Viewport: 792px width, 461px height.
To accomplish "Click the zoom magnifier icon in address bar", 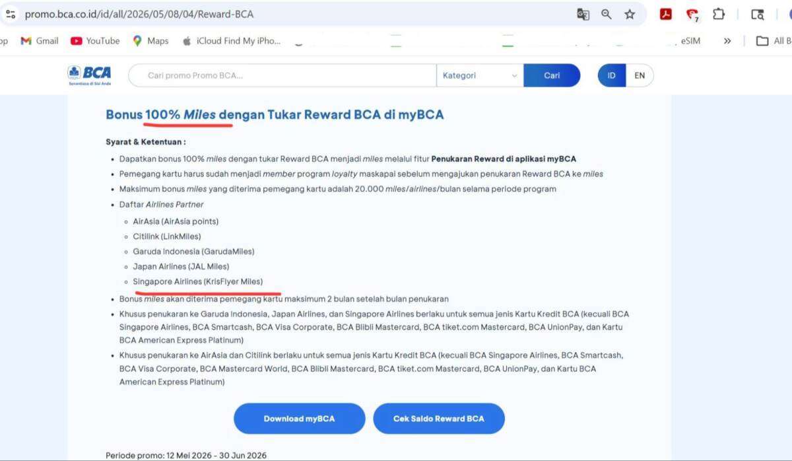I will tap(606, 15).
